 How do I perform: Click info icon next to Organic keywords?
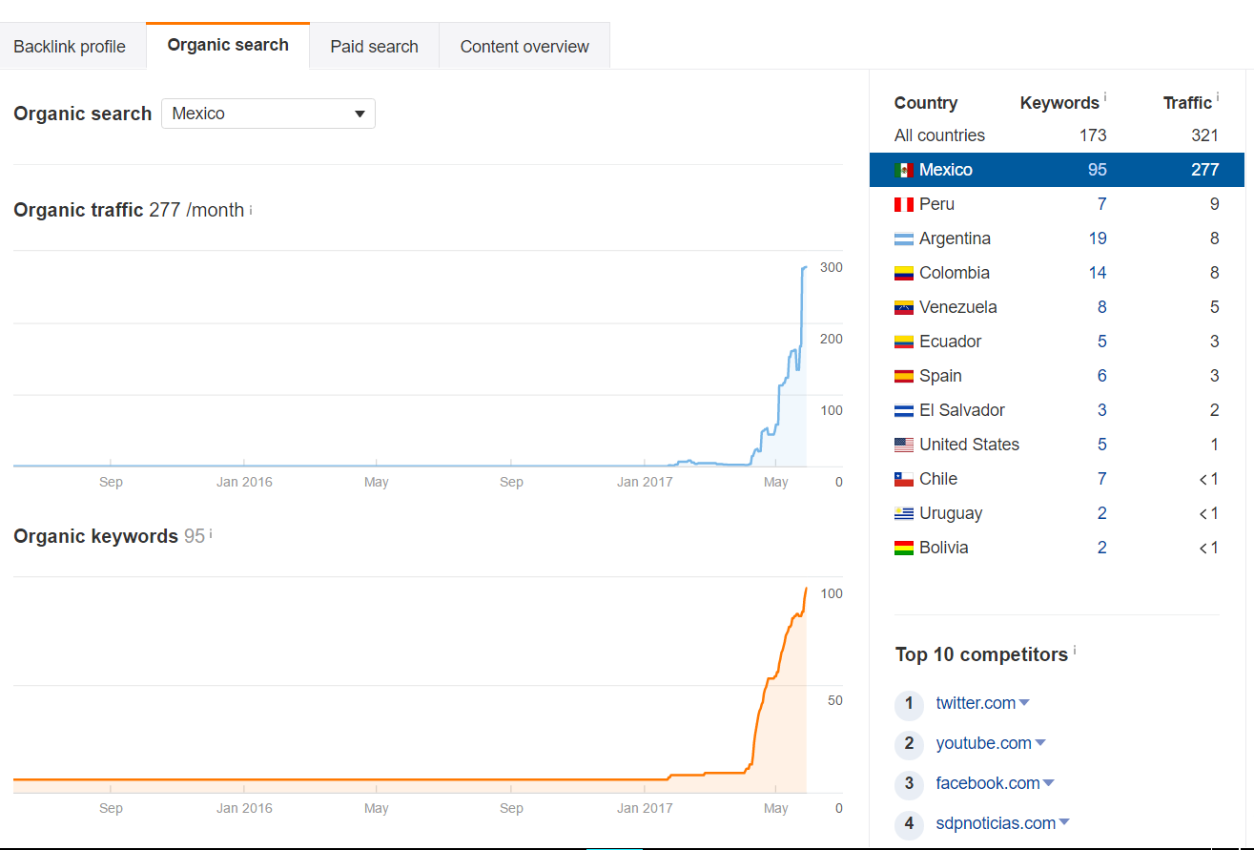(211, 535)
